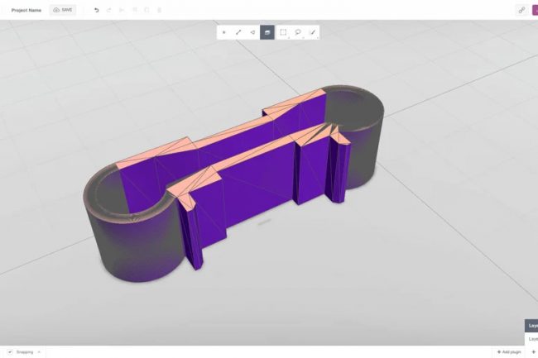Select the solid body selection mode icon

(x=267, y=32)
